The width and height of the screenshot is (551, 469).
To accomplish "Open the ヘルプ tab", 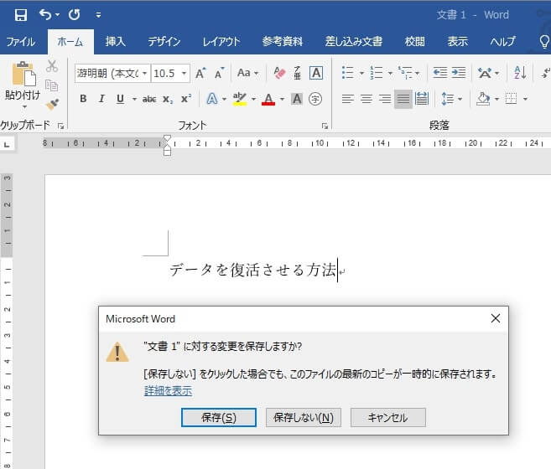I will pyautogui.click(x=503, y=42).
